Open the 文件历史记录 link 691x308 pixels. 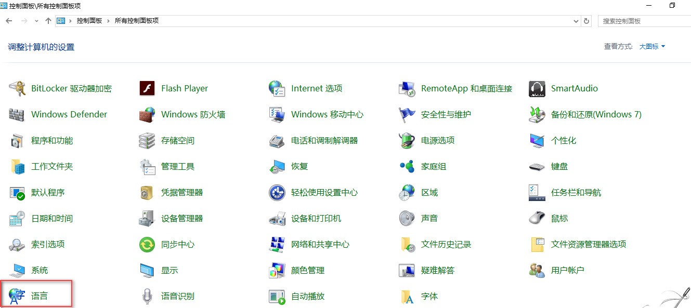click(446, 245)
